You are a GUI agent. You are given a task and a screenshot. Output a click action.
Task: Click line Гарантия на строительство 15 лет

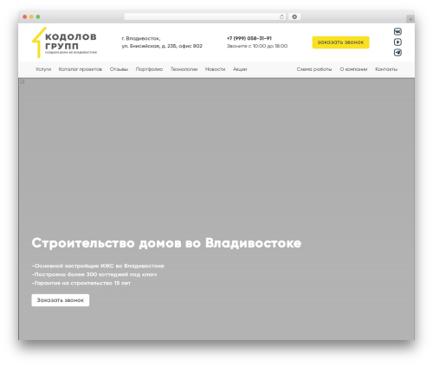point(81,283)
